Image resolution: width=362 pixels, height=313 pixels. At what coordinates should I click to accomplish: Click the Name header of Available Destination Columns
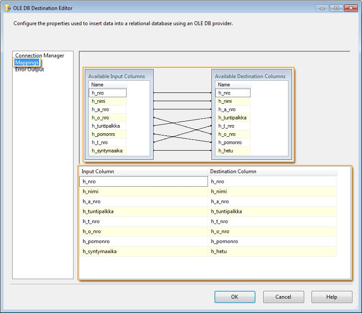pyautogui.click(x=233, y=85)
